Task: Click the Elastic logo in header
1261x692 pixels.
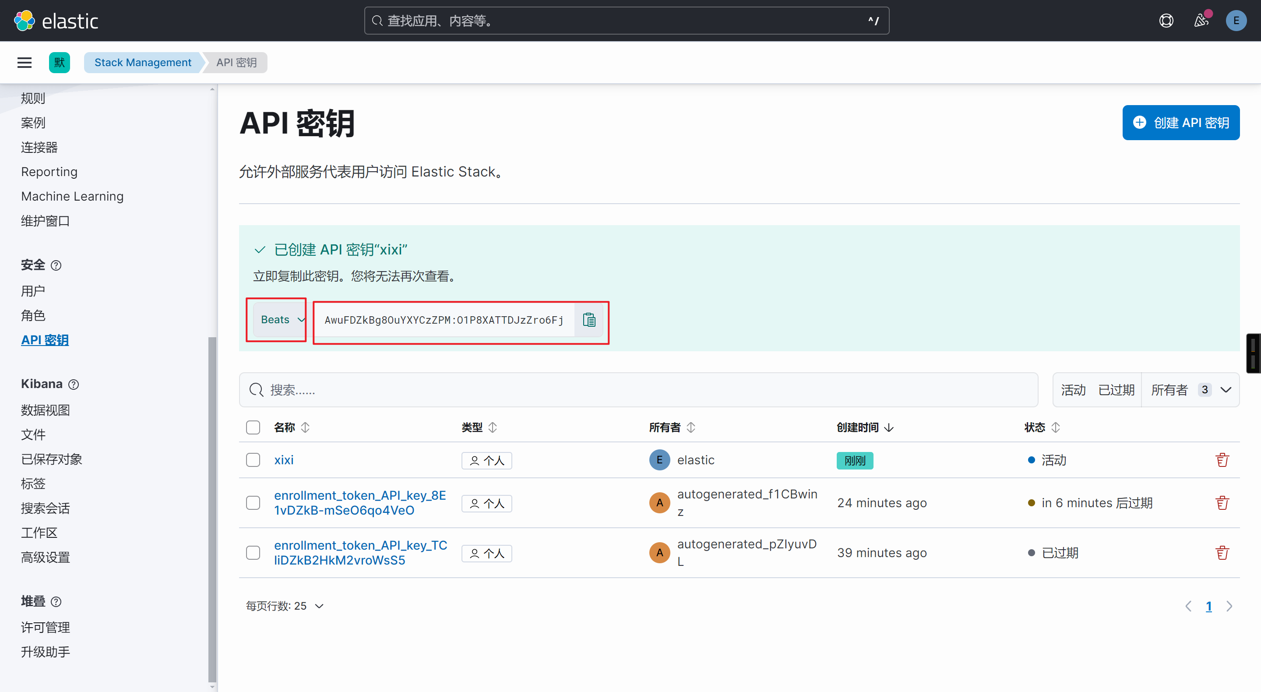Action: tap(56, 21)
